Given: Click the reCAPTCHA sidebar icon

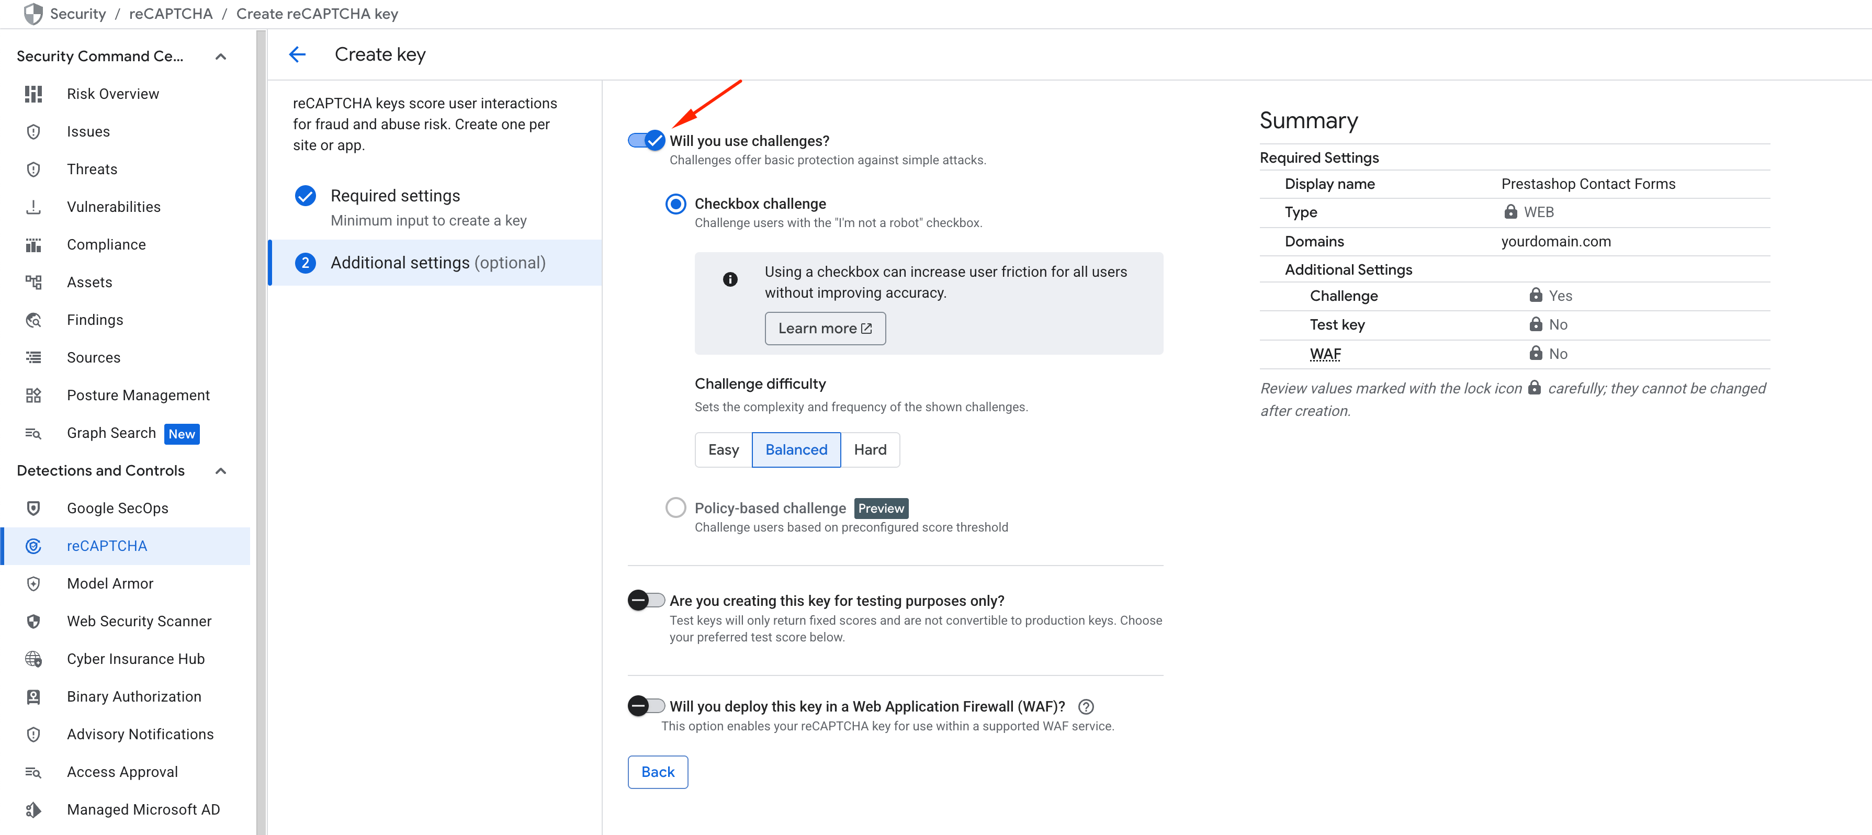Looking at the screenshot, I should tap(33, 546).
